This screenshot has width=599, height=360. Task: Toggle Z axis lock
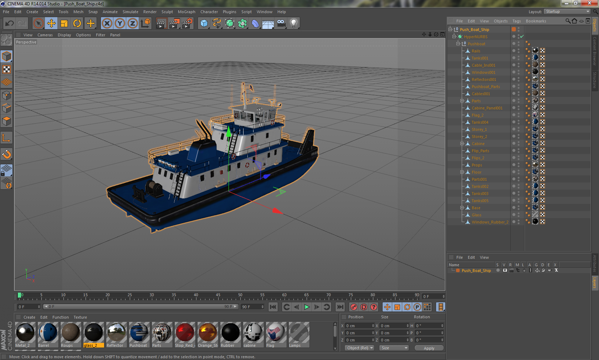pos(133,24)
